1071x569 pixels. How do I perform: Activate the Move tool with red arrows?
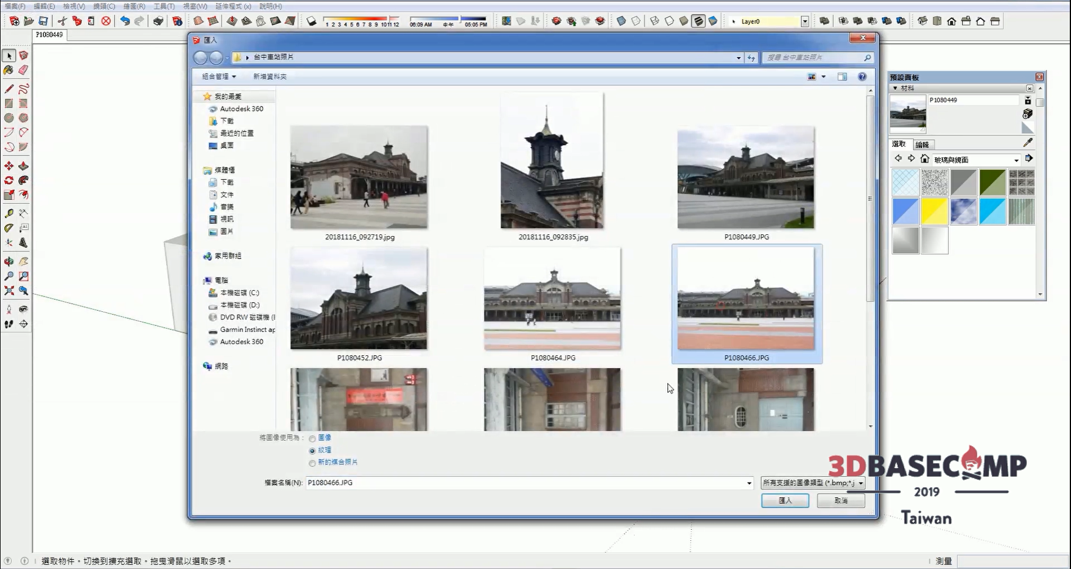pos(9,166)
